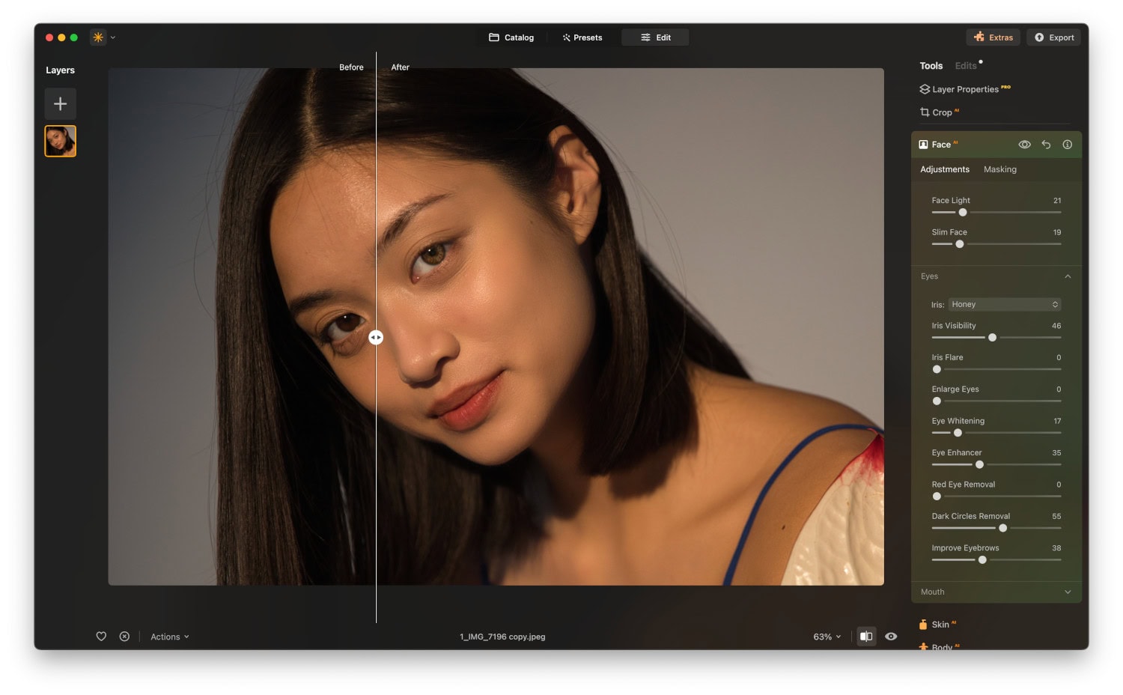Hide Face edits with the eye toggle
Viewport: 1123px width, 695px height.
point(1024,144)
